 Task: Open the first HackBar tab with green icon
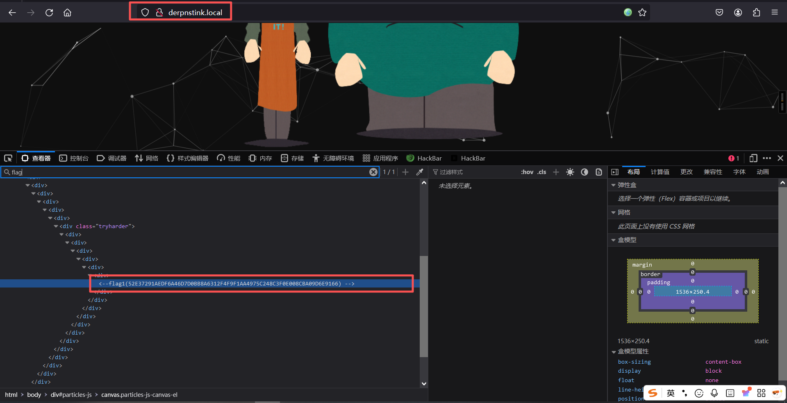[424, 158]
